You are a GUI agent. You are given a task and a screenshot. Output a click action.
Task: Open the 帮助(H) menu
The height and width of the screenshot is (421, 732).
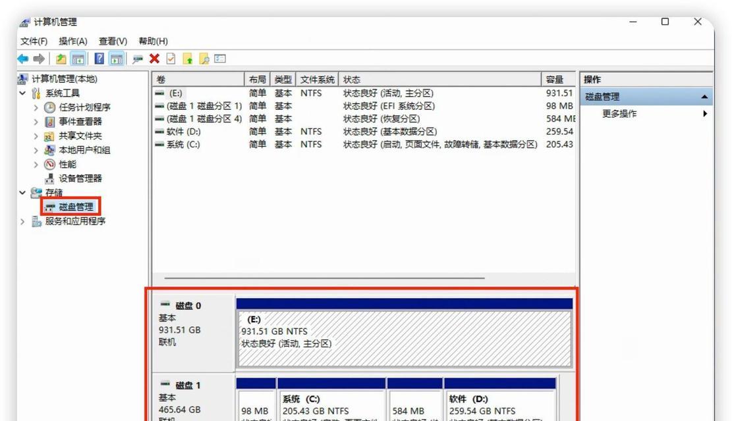tap(153, 41)
